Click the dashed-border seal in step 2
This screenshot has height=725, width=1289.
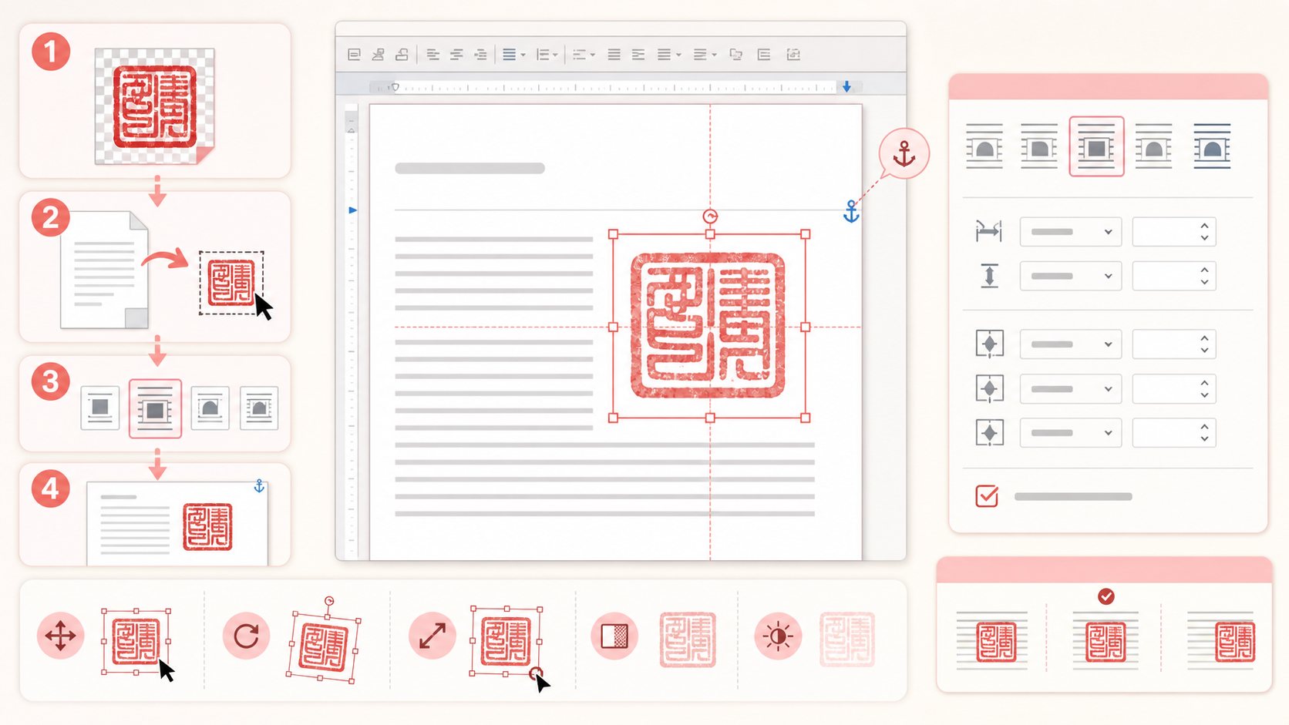[x=231, y=283]
